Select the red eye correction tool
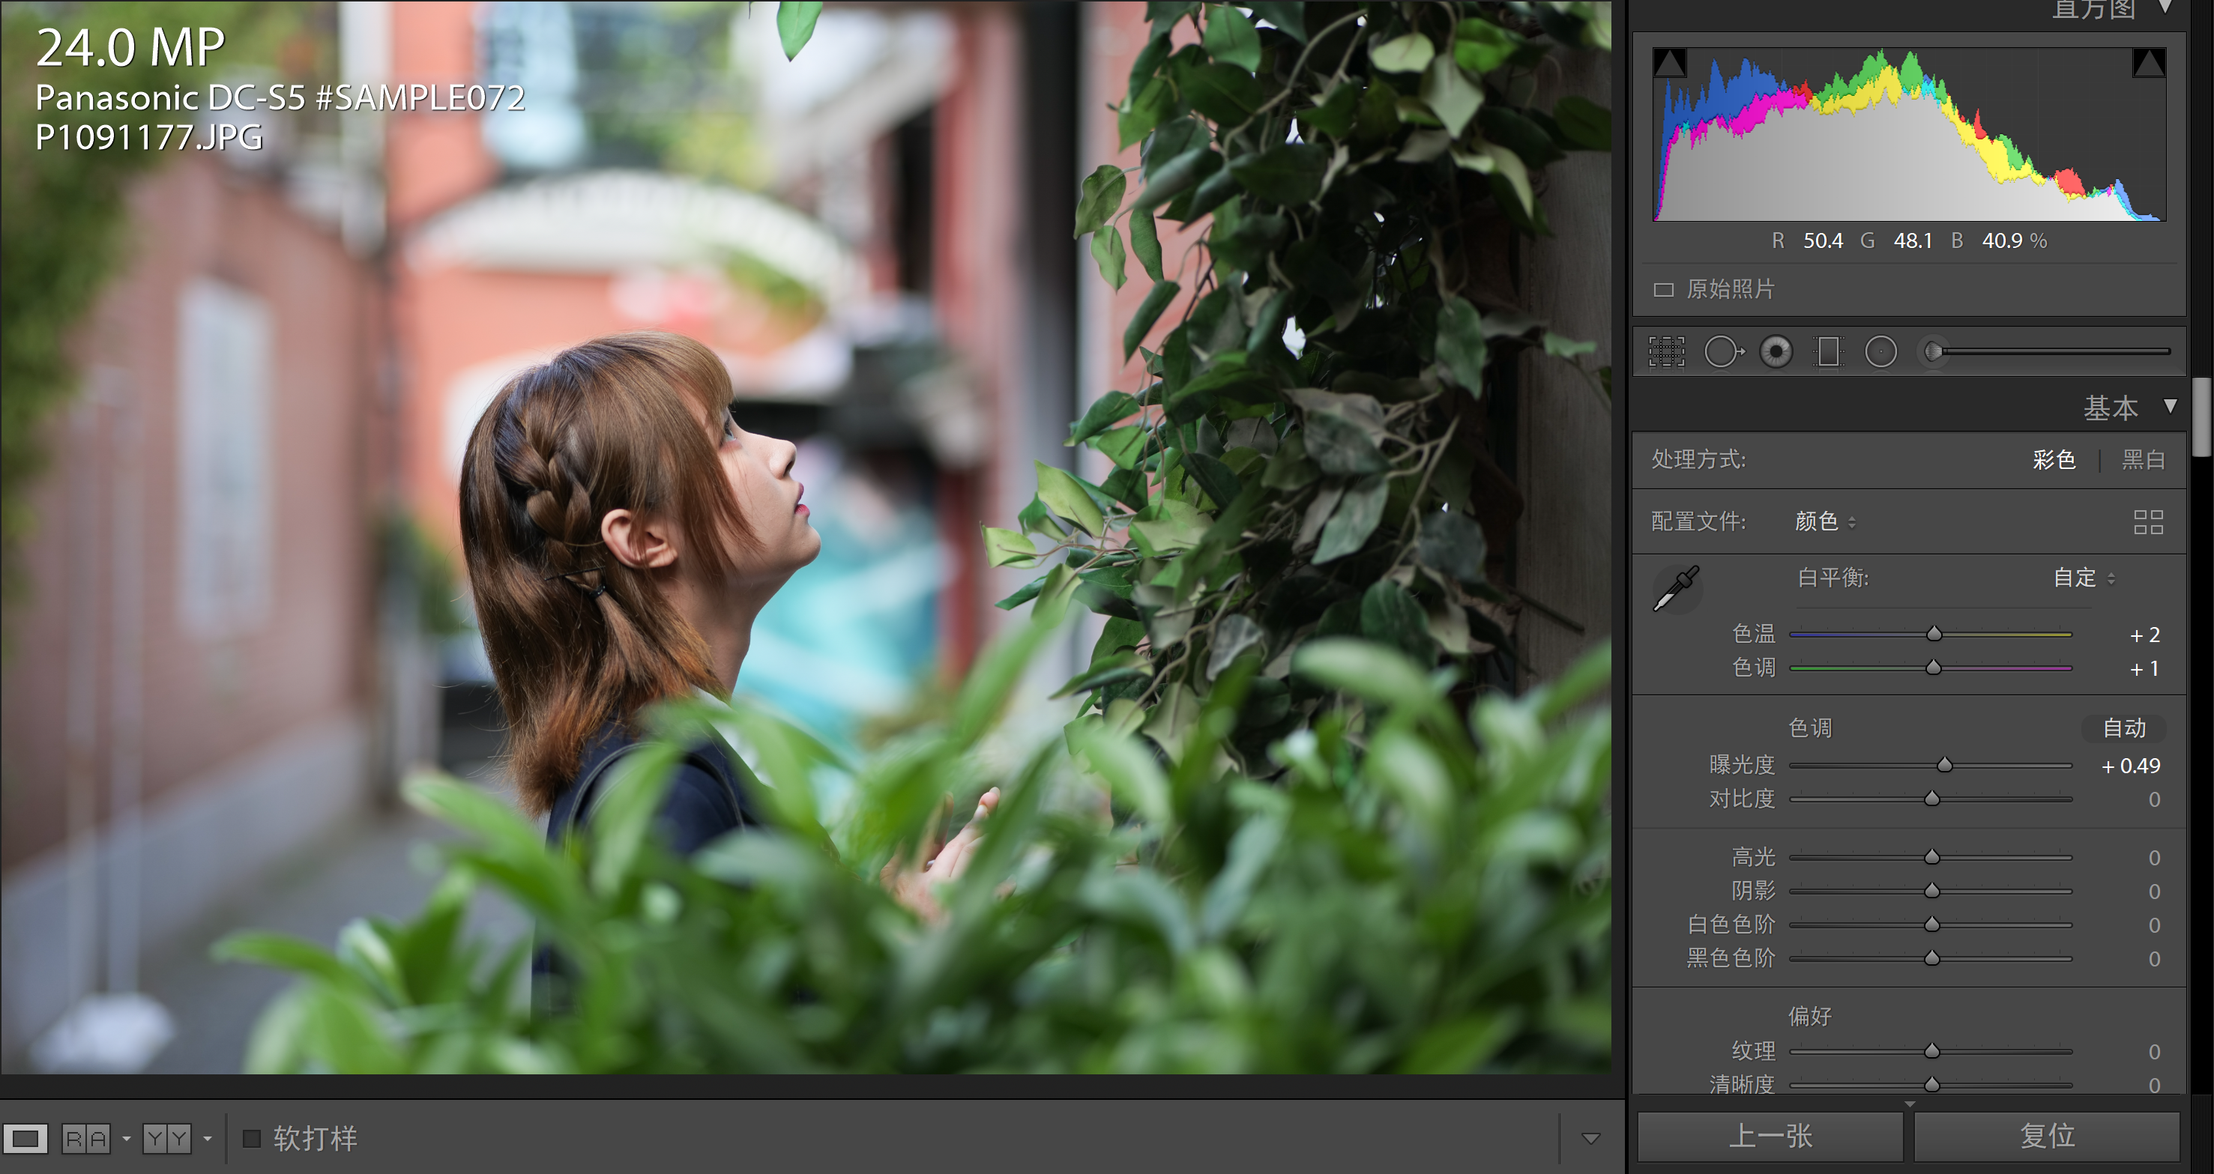Image resolution: width=2214 pixels, height=1174 pixels. pos(1776,351)
